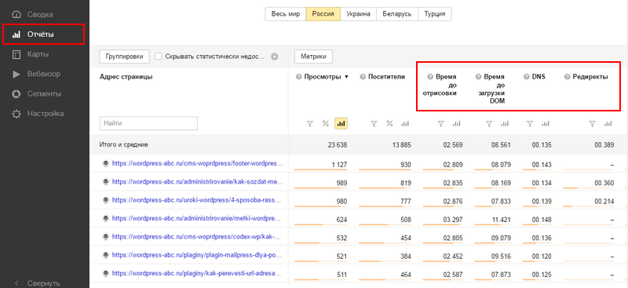
Task: Click the Адрес страницы column header
Action: point(126,77)
